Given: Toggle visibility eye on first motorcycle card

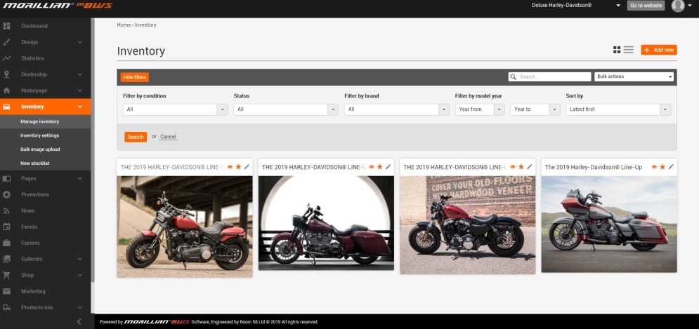Looking at the screenshot, I should [x=230, y=167].
